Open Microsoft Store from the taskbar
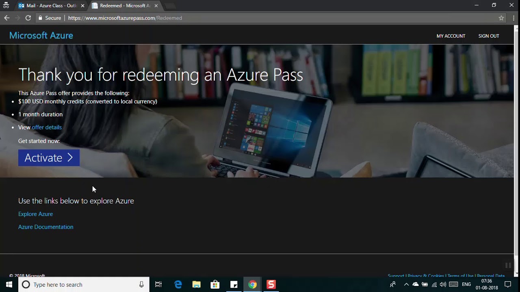This screenshot has height=292, width=520. tap(215, 285)
